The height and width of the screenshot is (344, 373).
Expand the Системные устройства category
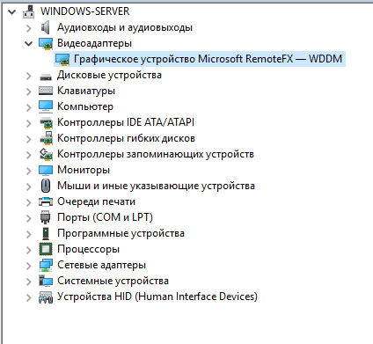click(29, 282)
